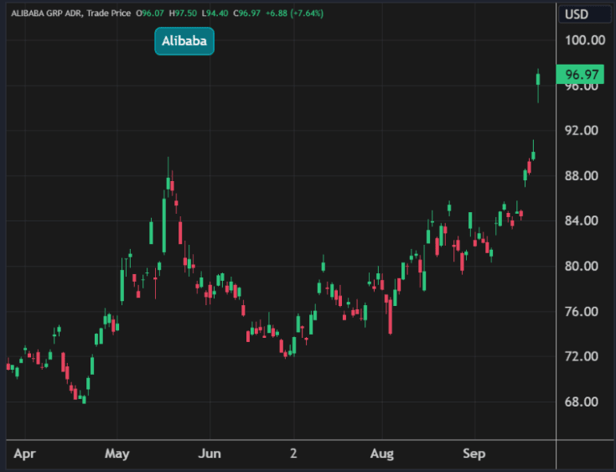Click the 100.00 price axis label
The image size is (616, 472).
click(585, 40)
